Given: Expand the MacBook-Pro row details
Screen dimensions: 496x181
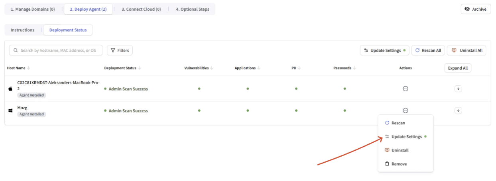Looking at the screenshot, I should [x=458, y=89].
